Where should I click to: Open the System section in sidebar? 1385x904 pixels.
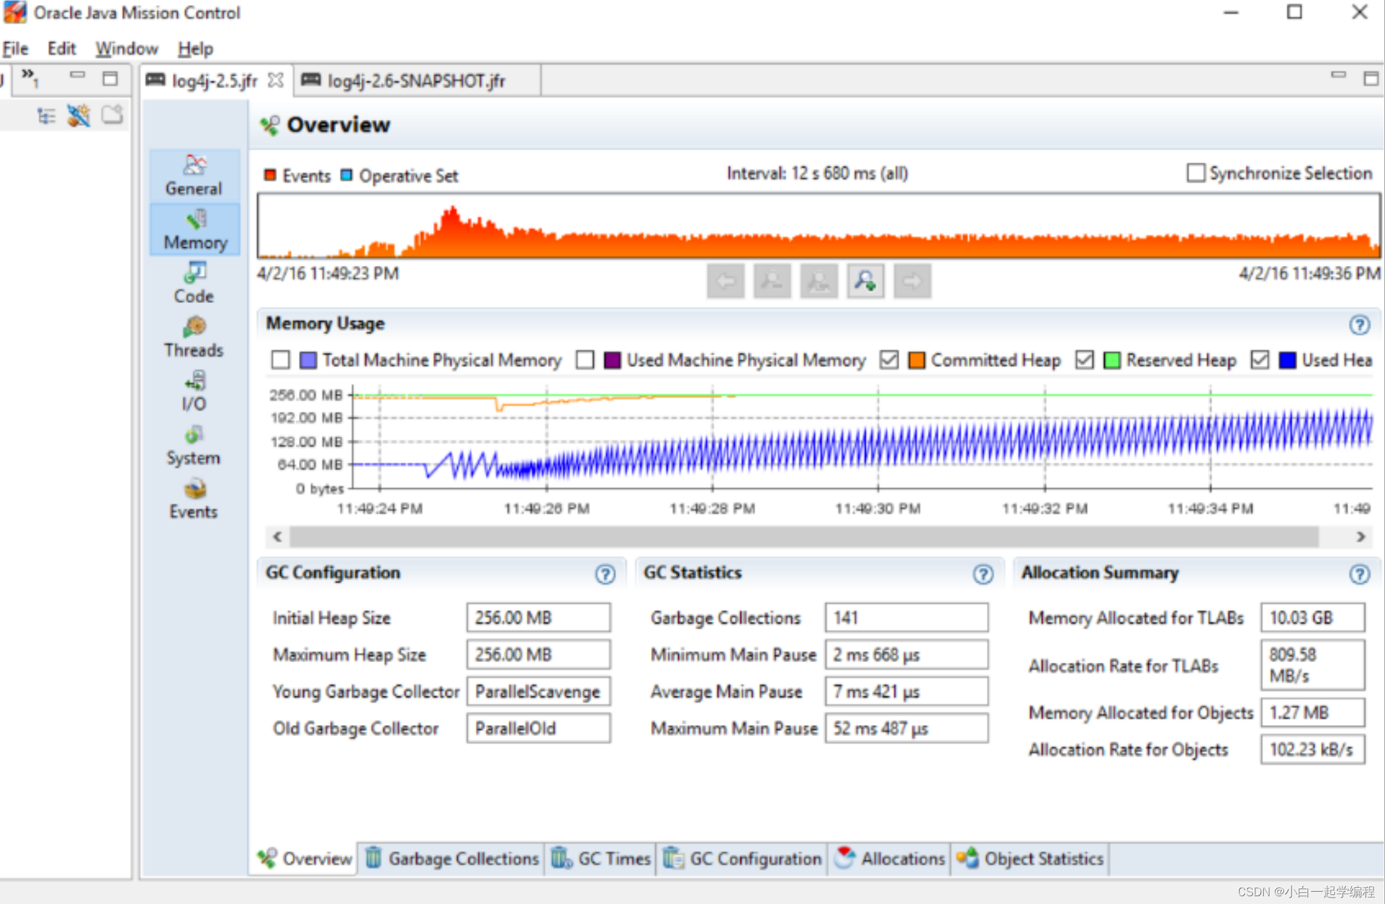[x=193, y=445]
